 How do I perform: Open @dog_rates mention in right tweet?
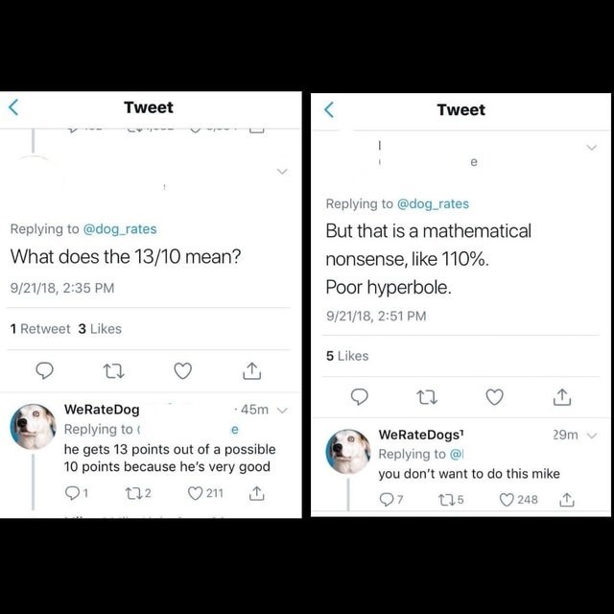pos(433,203)
